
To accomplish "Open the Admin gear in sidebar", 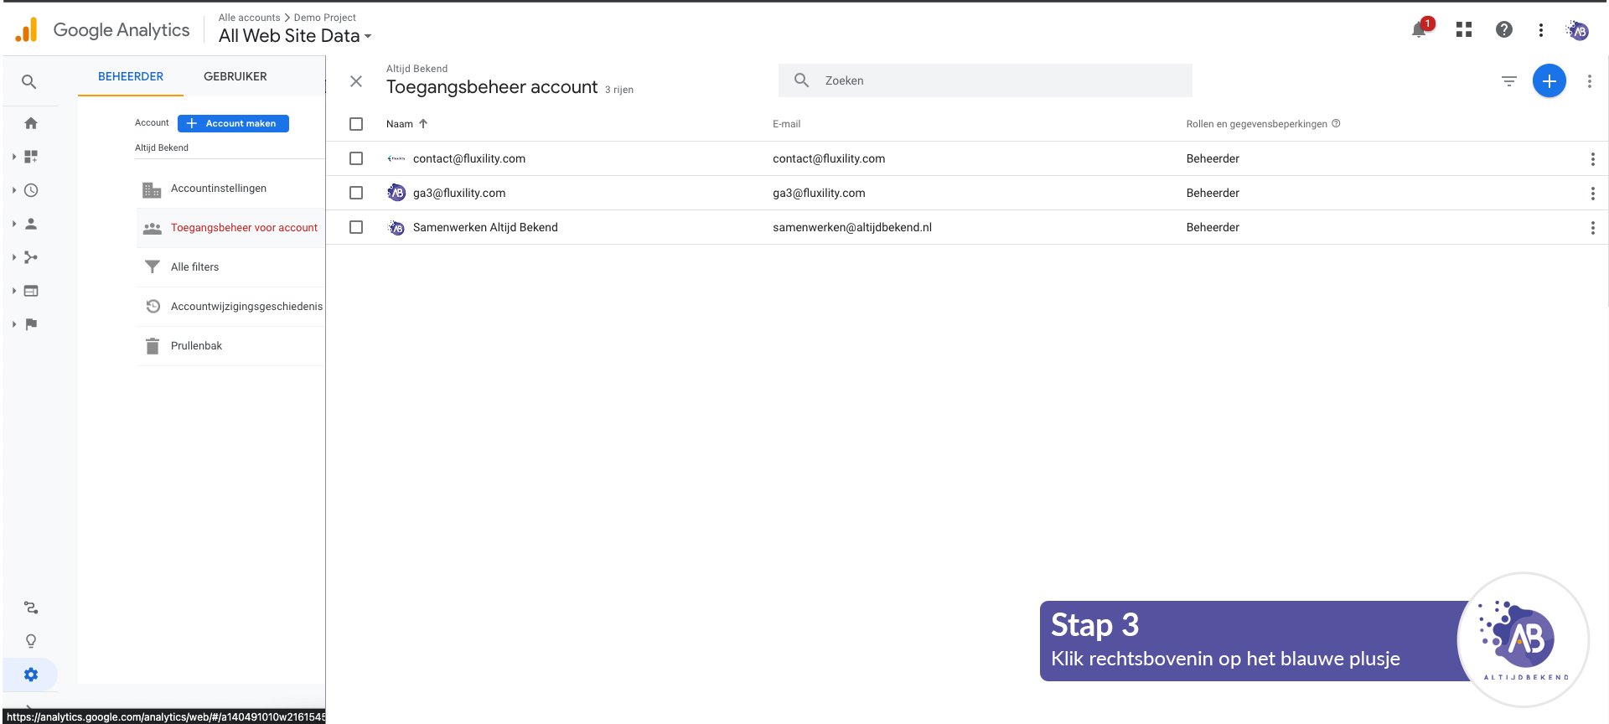I will 31,675.
